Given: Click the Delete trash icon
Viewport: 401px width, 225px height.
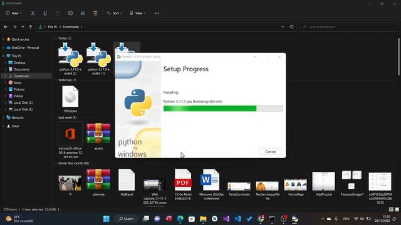Looking at the screenshot, I should [95, 13].
